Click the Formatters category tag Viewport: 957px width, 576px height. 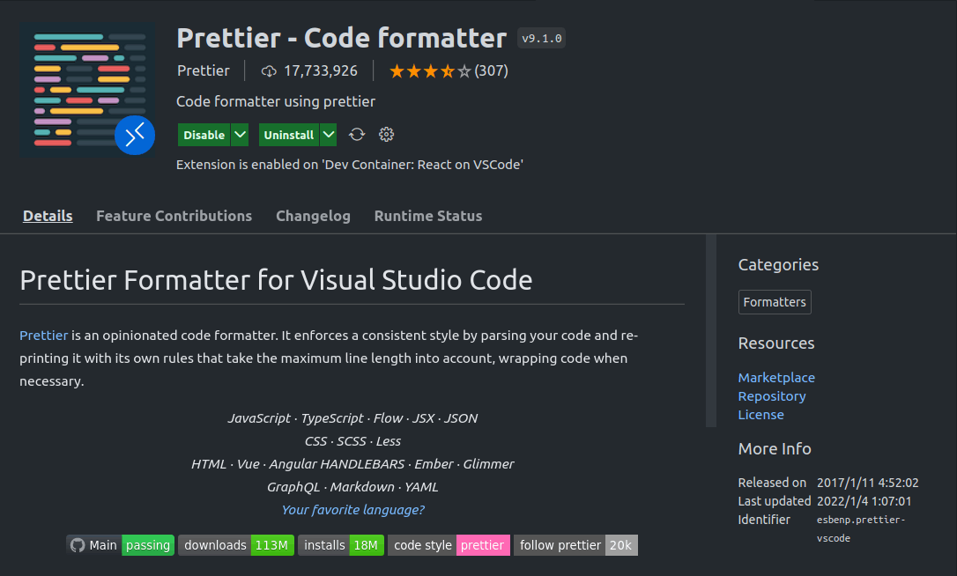(x=775, y=302)
